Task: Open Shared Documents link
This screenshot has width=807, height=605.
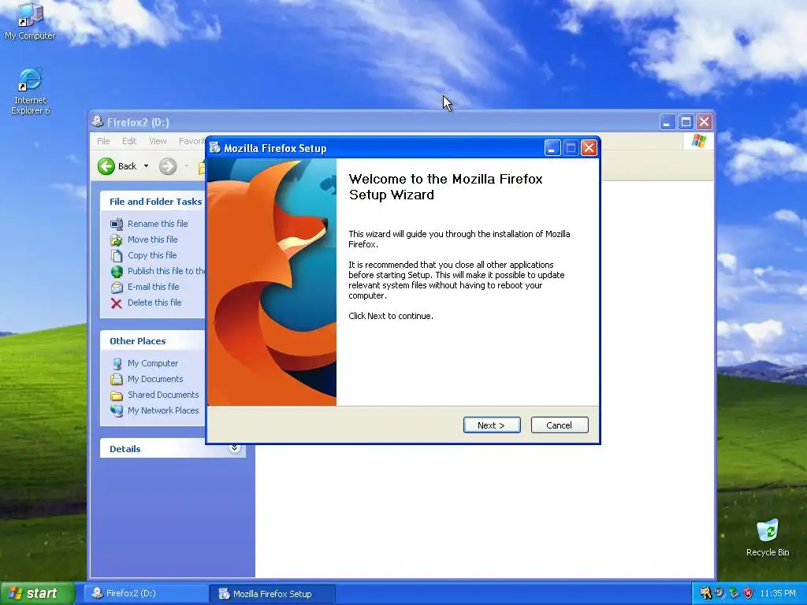Action: pos(163,395)
